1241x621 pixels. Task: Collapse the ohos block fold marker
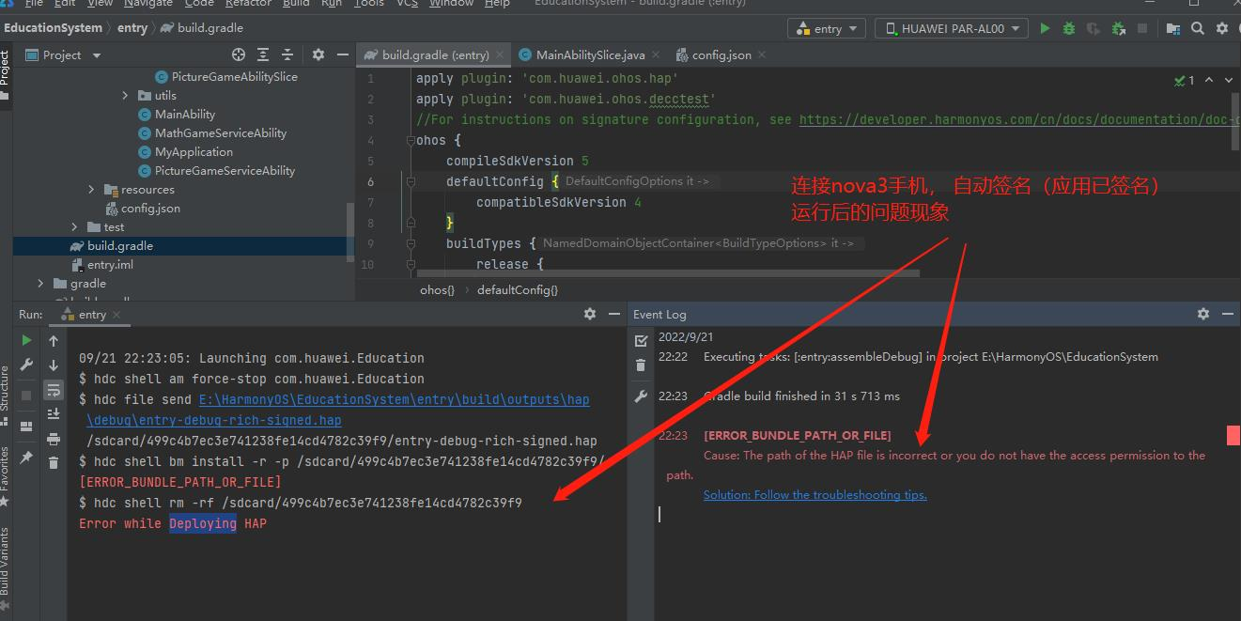pyautogui.click(x=410, y=141)
